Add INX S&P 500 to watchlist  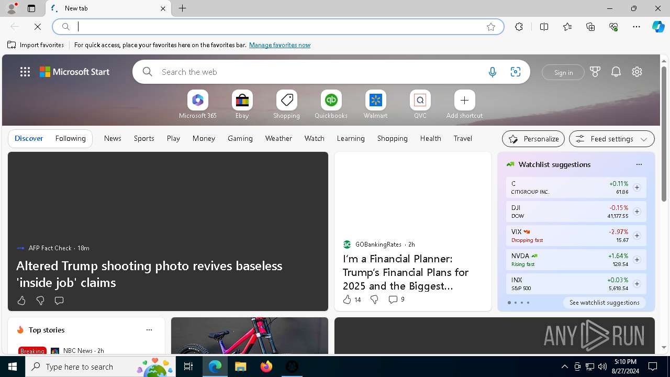pos(636,284)
